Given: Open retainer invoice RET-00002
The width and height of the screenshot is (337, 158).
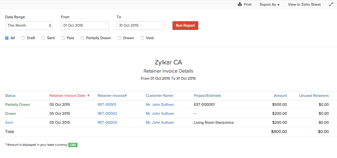Looking at the screenshot, I should pyautogui.click(x=107, y=114).
